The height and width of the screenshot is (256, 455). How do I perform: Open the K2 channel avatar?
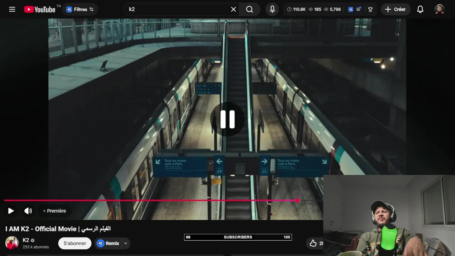click(x=12, y=243)
